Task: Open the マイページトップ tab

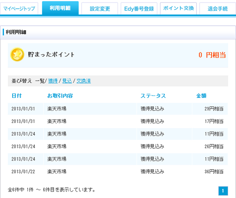Action: [x=19, y=8]
